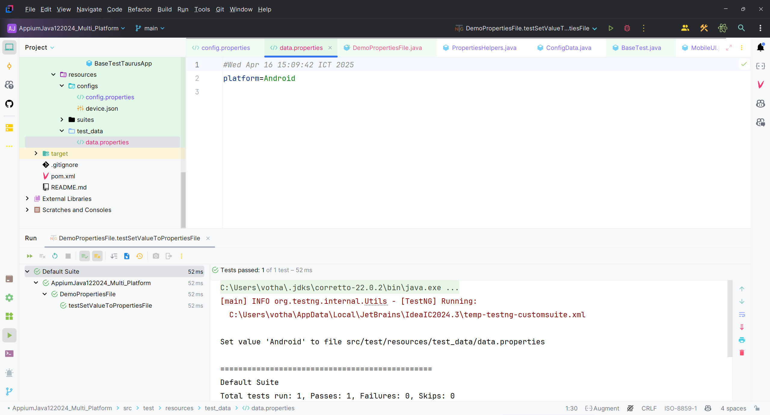Screen dimensions: 770x415
Task: Open the Services gear sidebar icon
Action: pos(9,298)
